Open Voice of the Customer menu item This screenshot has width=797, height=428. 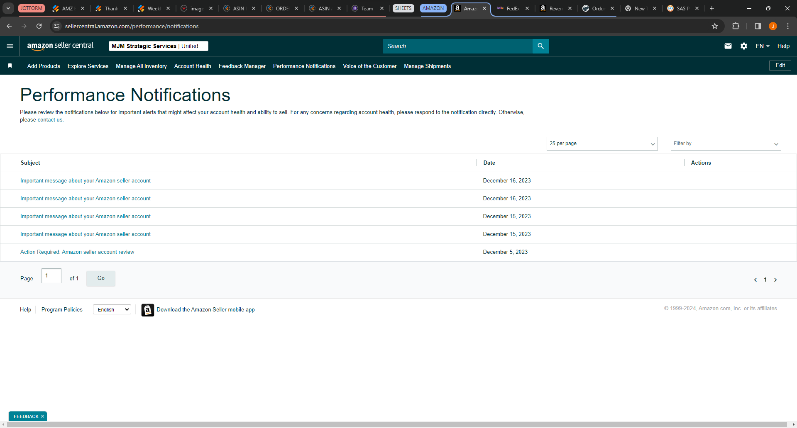coord(370,66)
